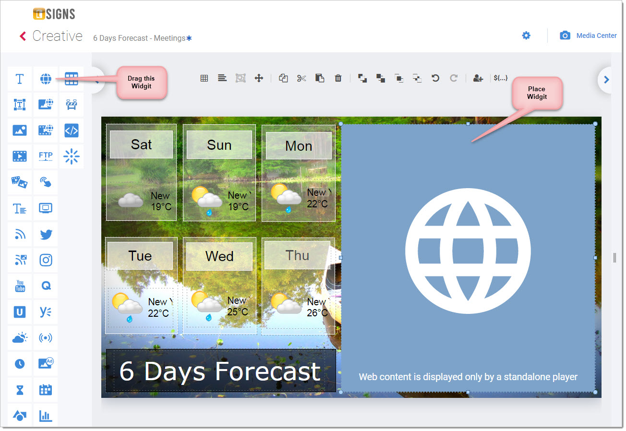Click the scissors cut icon

301,78
